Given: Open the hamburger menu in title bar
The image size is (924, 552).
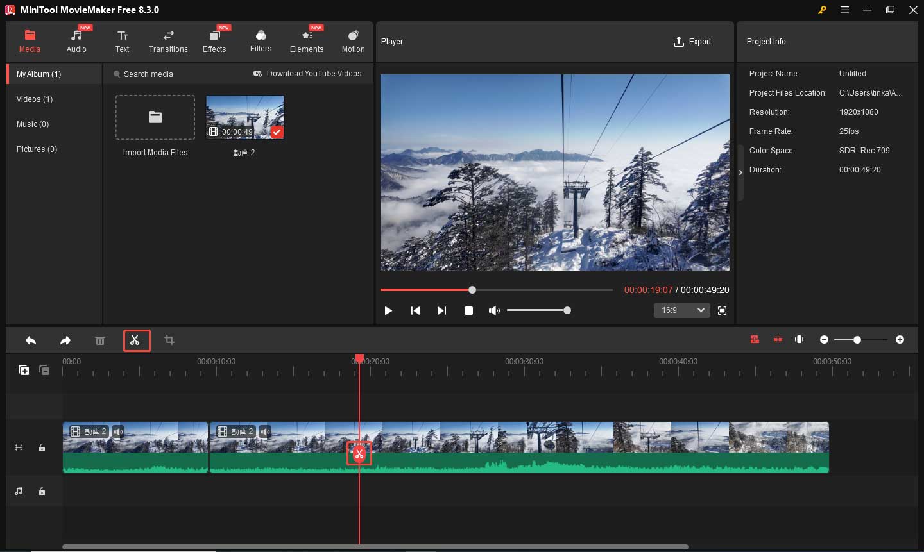Looking at the screenshot, I should pos(844,10).
